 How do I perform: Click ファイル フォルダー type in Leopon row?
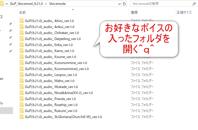coord(142,75)
